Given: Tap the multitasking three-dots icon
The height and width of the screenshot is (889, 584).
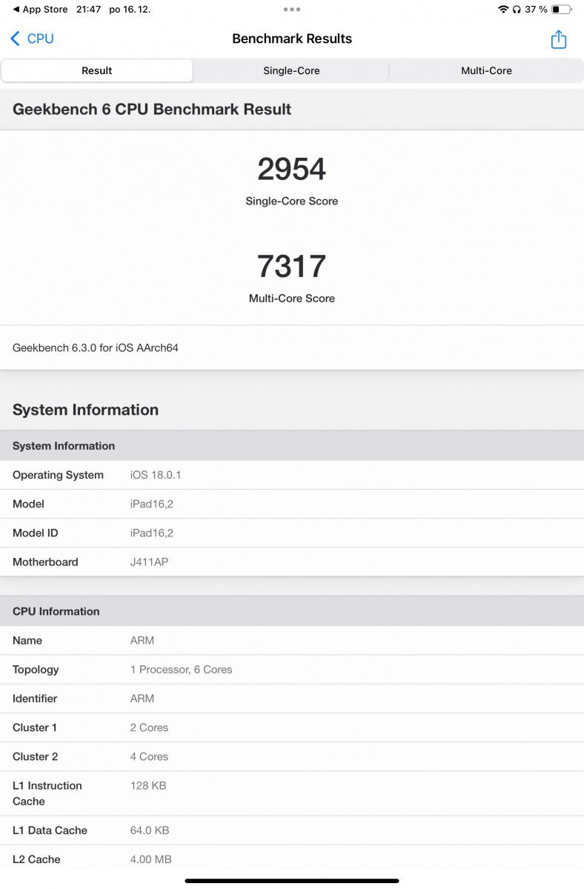Looking at the screenshot, I should point(292,10).
